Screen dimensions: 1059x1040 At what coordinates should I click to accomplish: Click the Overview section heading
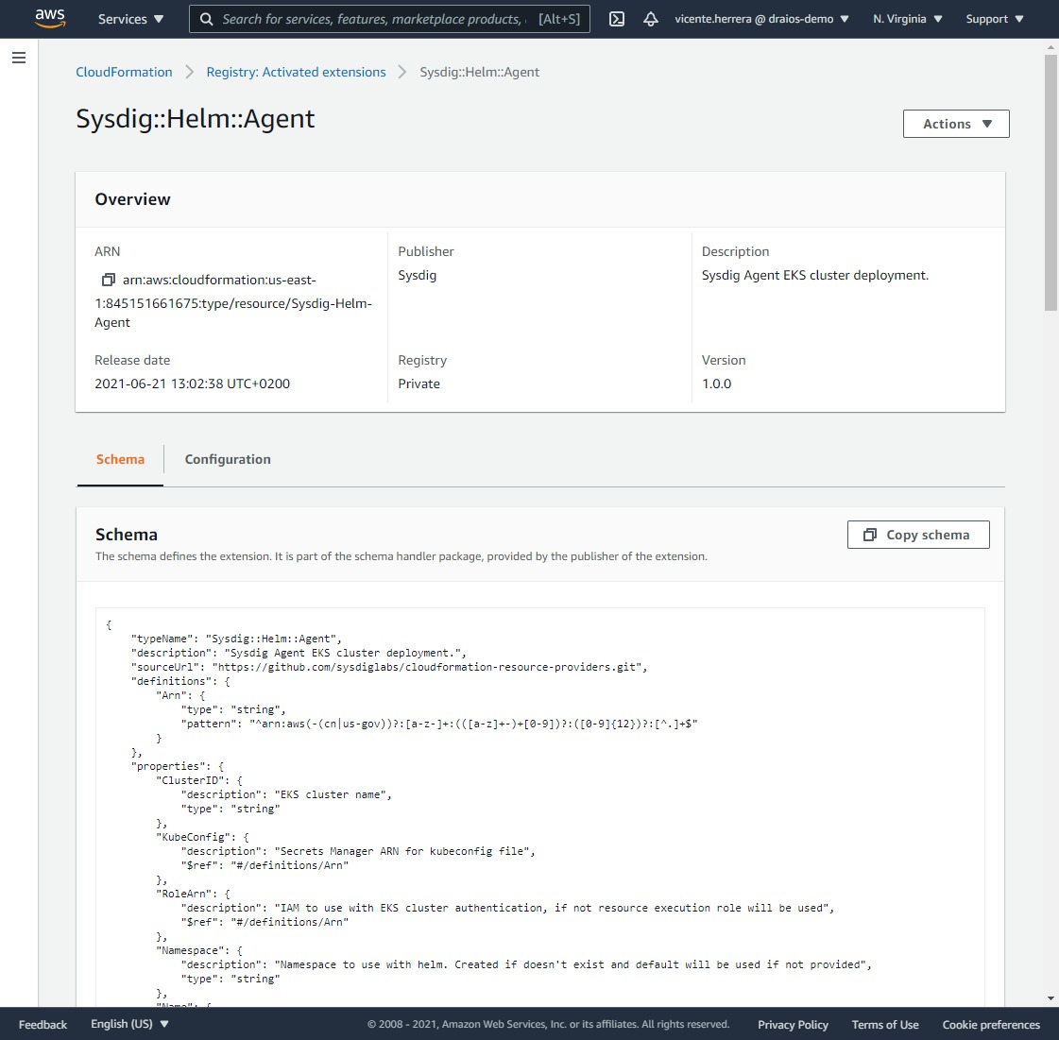point(132,199)
